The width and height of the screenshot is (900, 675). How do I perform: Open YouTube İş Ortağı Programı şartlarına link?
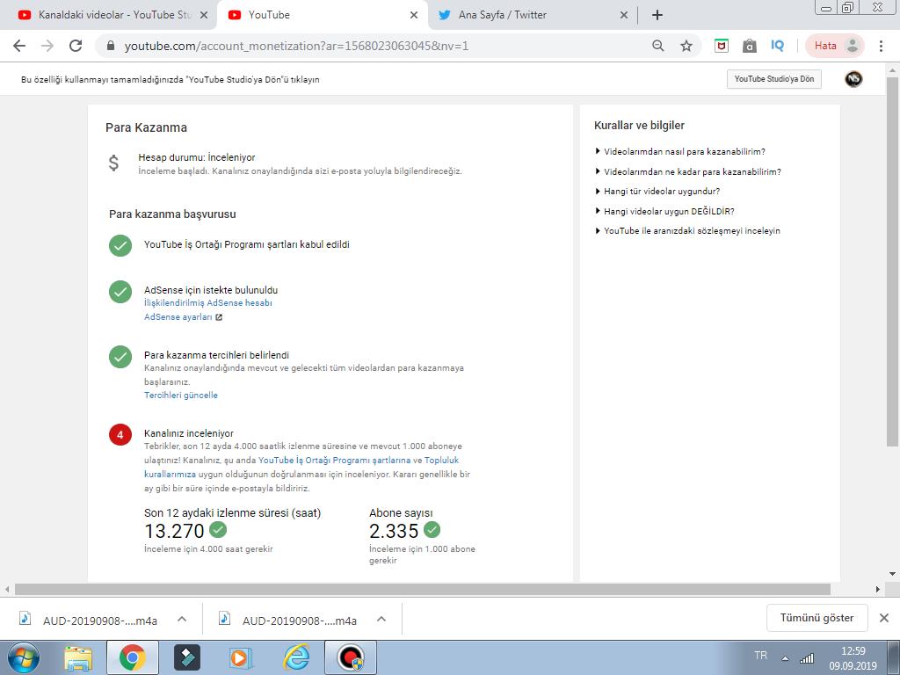tap(334, 461)
